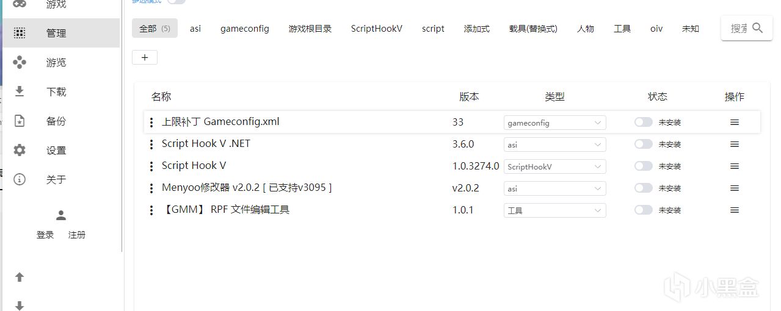This screenshot has width=781, height=311.
Task: Click the 版本 column header
Action: click(469, 96)
